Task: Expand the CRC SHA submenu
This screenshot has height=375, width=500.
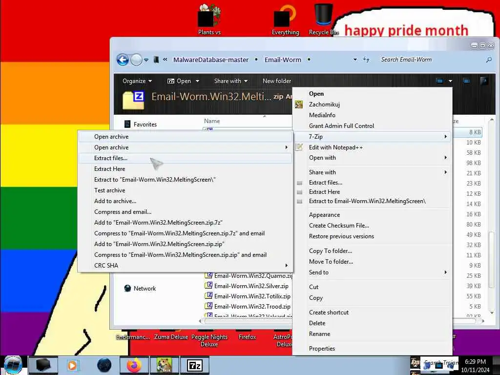Action: point(185,265)
